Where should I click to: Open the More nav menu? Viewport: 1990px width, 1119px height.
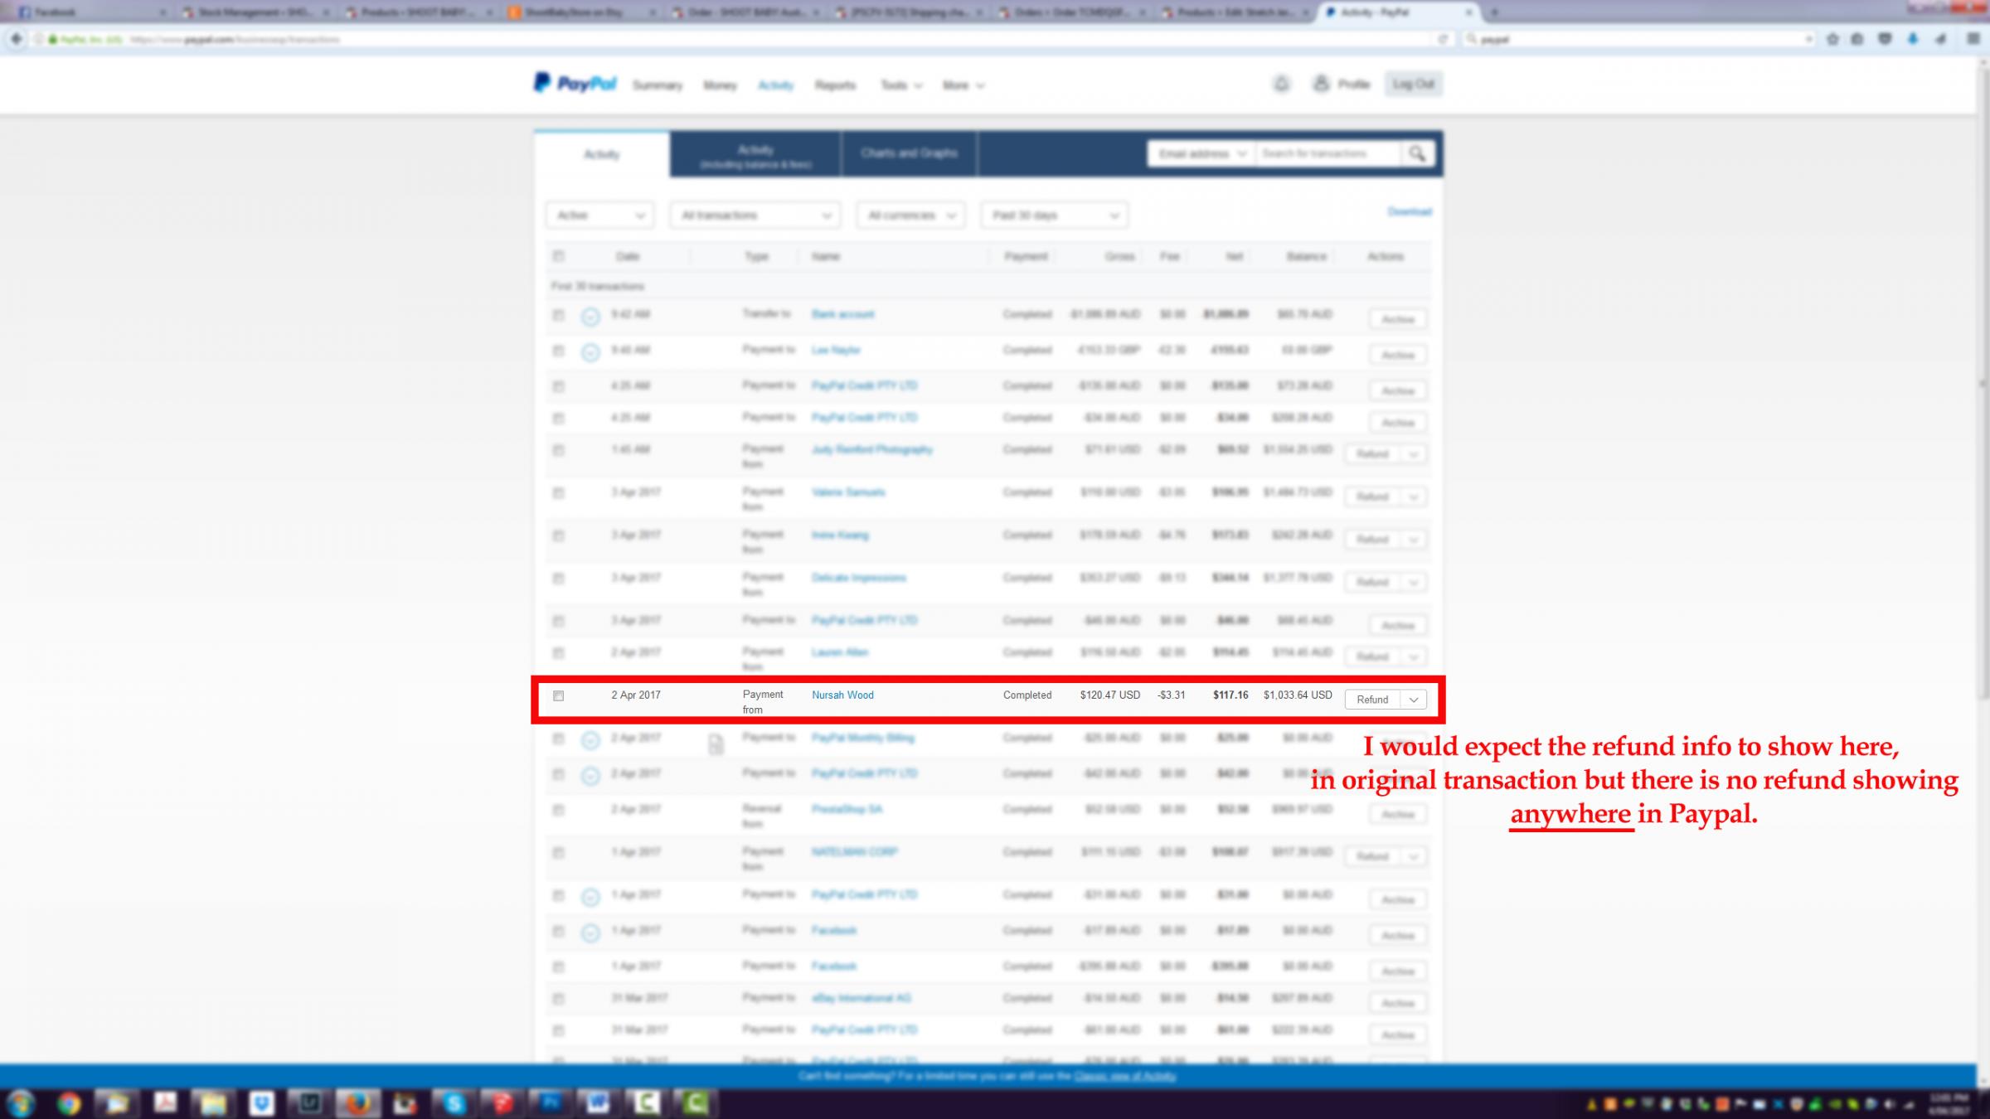(x=963, y=85)
